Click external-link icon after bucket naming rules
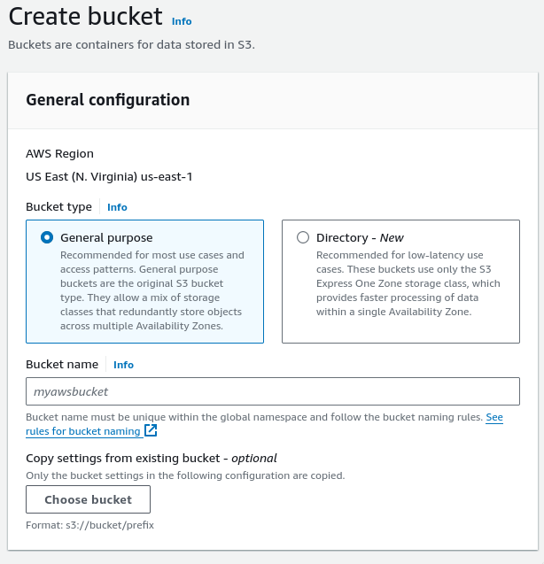The width and height of the screenshot is (544, 564). [151, 431]
